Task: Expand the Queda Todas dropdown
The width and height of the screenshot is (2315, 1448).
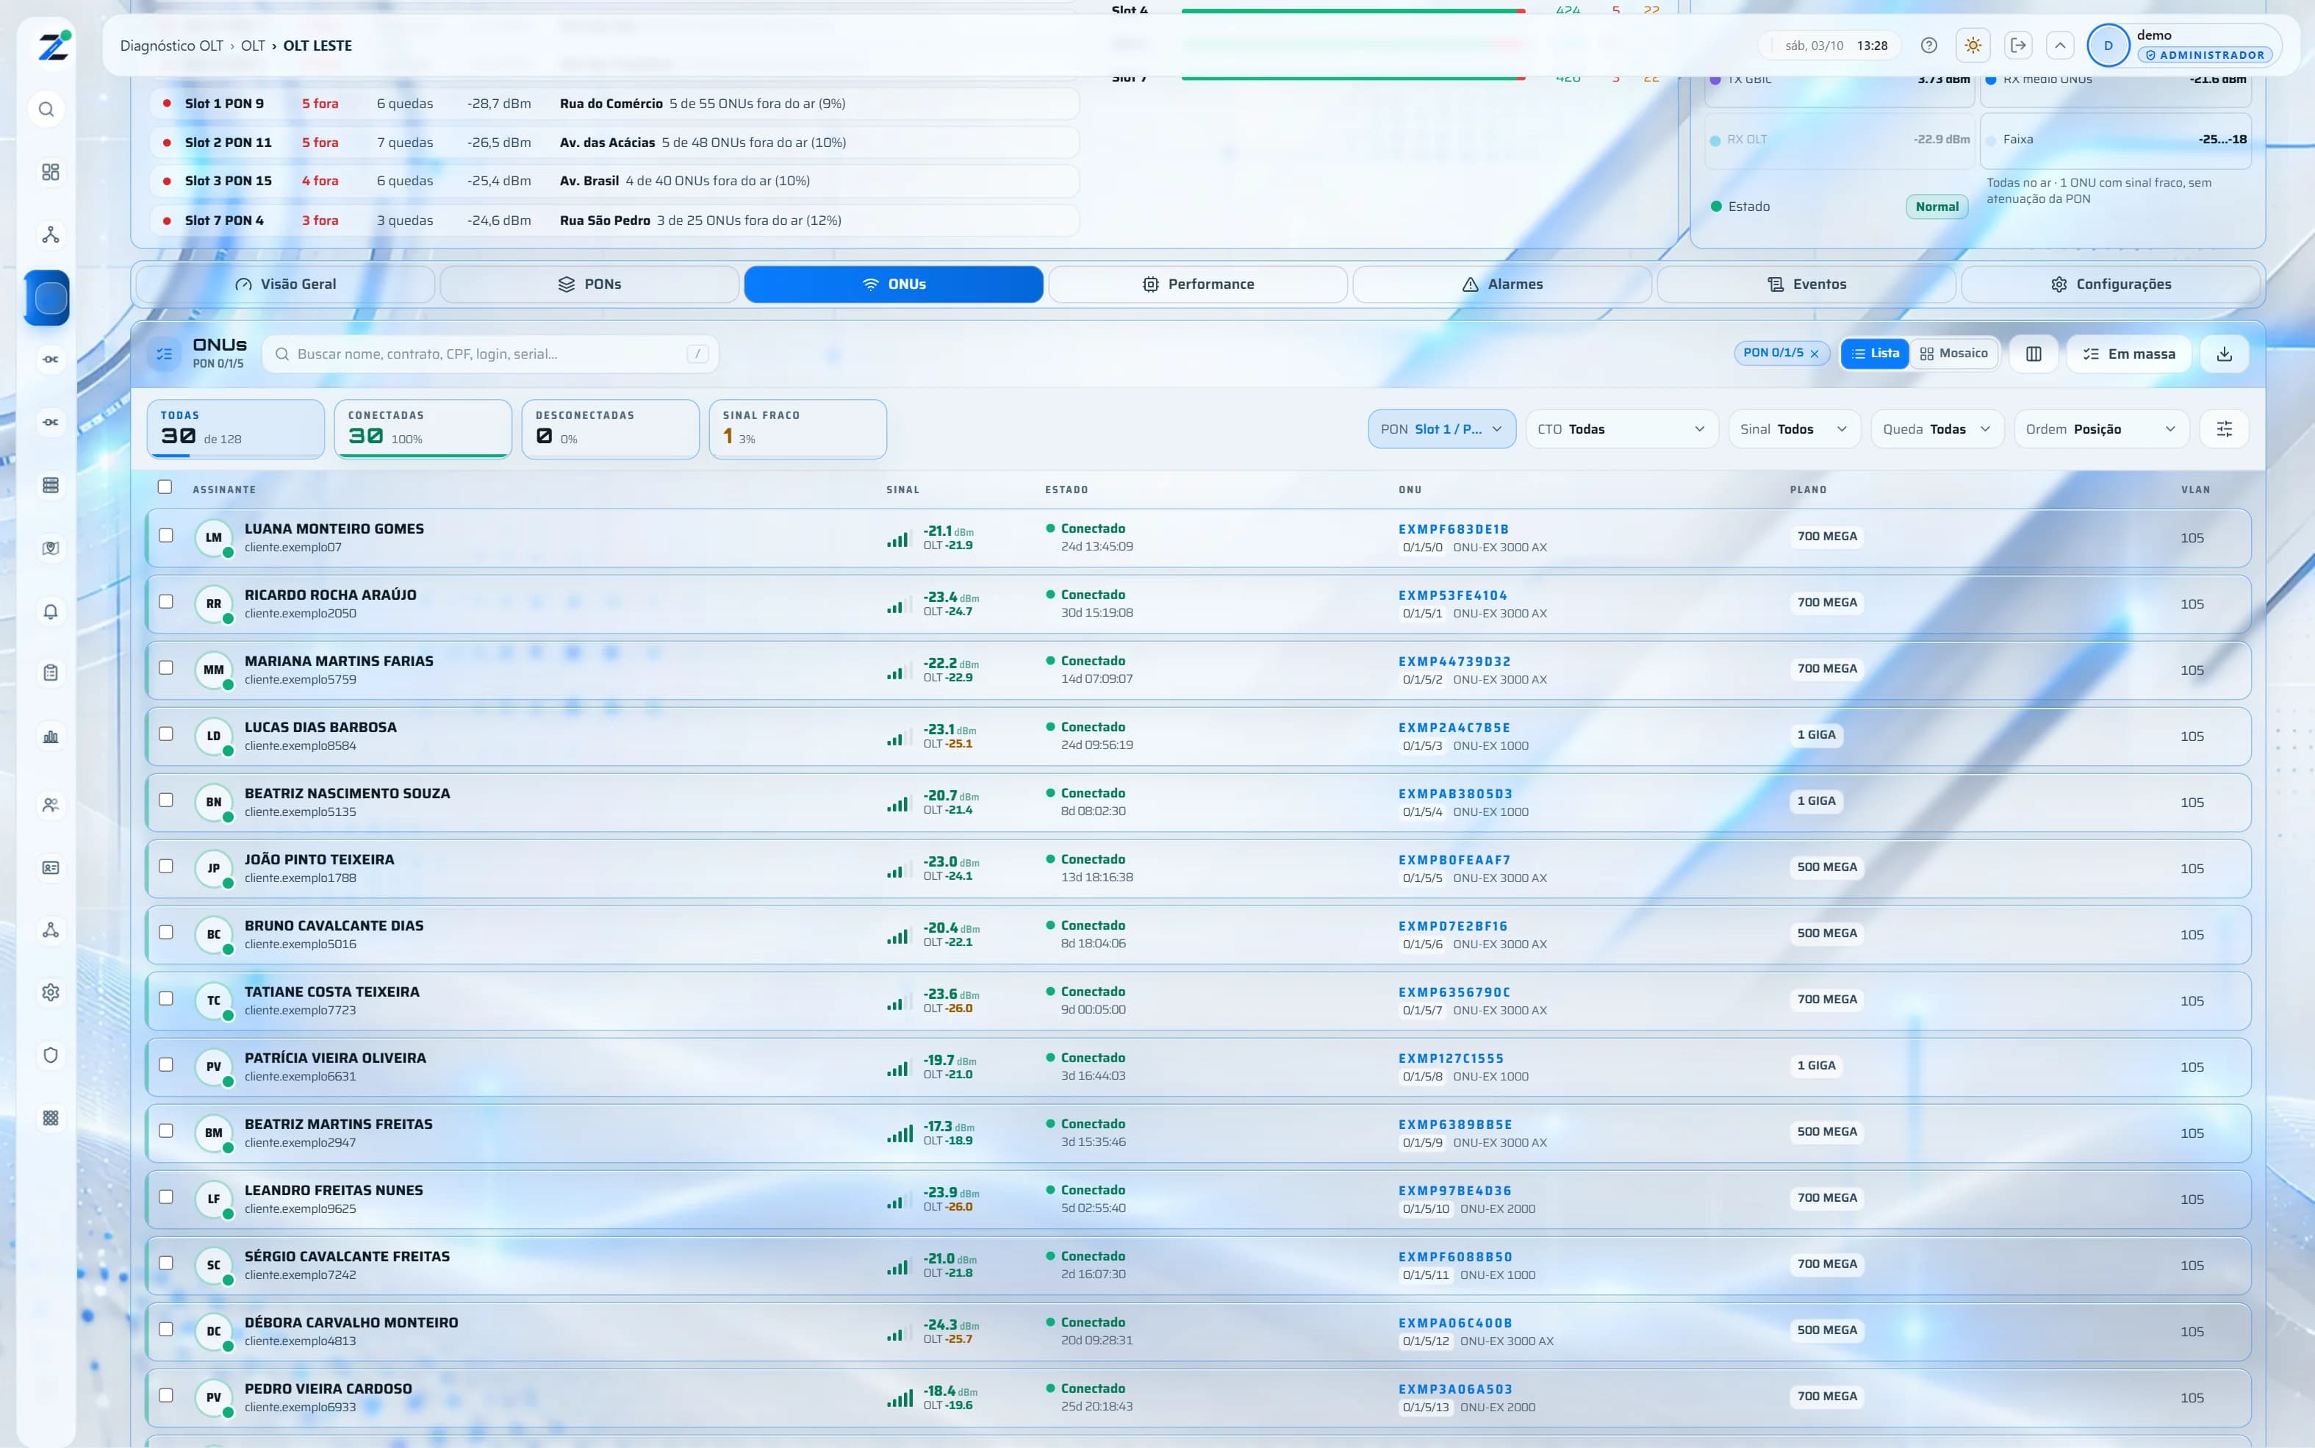Action: pos(1937,429)
